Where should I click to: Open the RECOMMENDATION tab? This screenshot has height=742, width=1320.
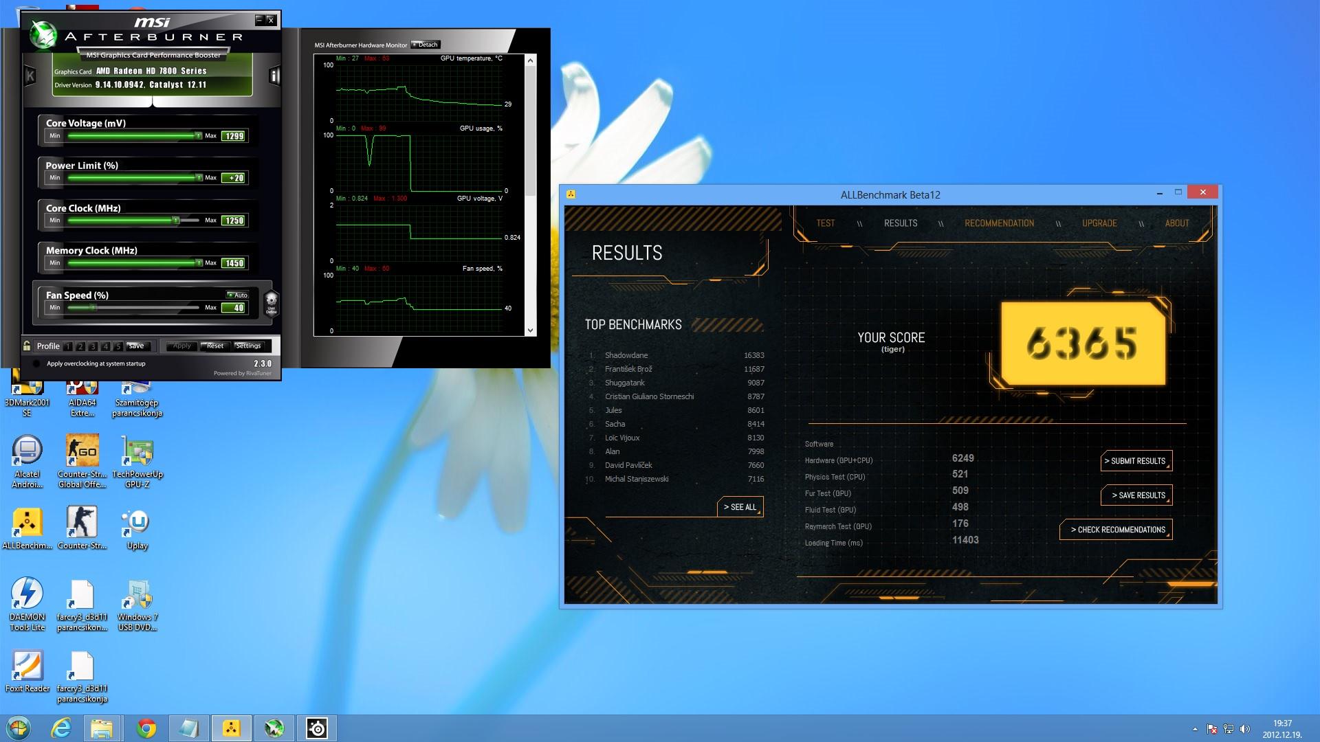[999, 223]
